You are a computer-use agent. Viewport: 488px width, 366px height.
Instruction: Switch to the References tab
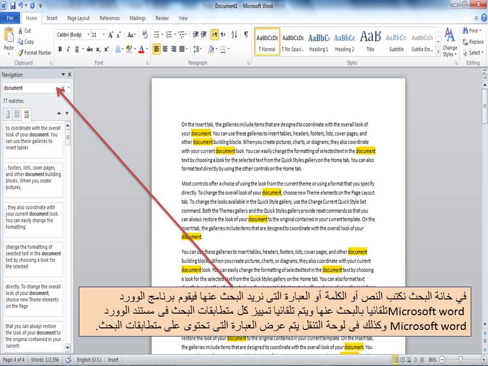(x=110, y=18)
